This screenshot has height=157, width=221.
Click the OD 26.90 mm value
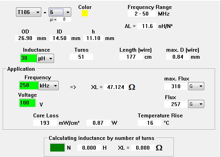[x=25, y=38]
